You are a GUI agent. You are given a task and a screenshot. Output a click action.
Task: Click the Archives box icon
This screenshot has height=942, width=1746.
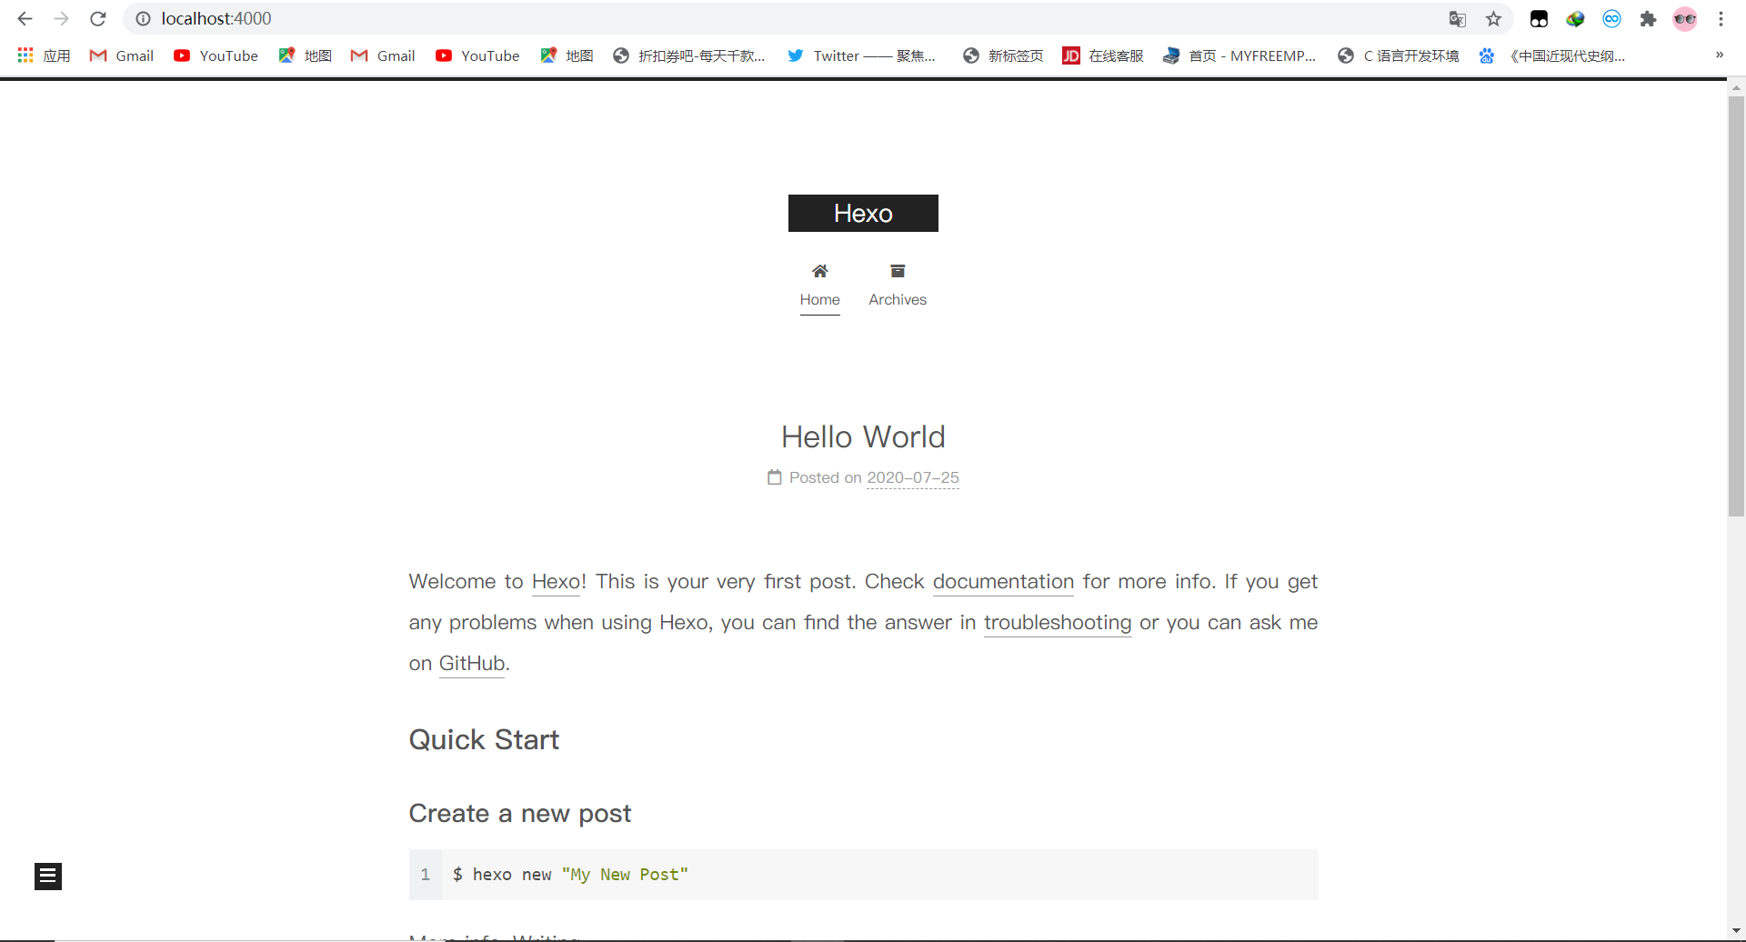[x=898, y=271]
